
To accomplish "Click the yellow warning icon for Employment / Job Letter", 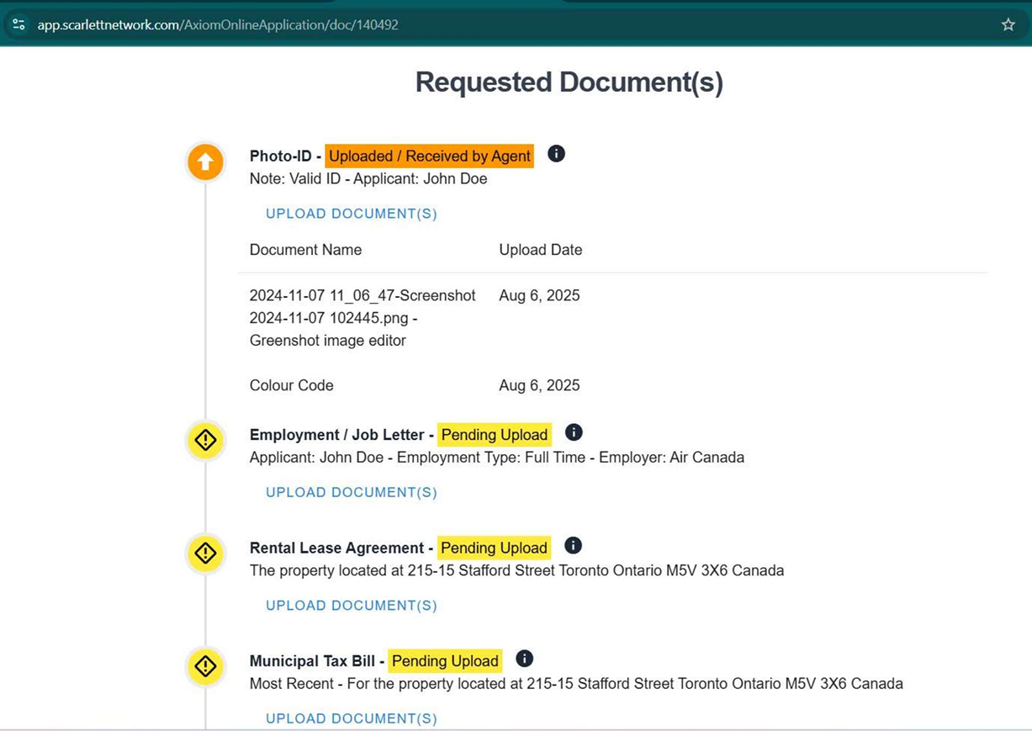I will coord(205,440).
